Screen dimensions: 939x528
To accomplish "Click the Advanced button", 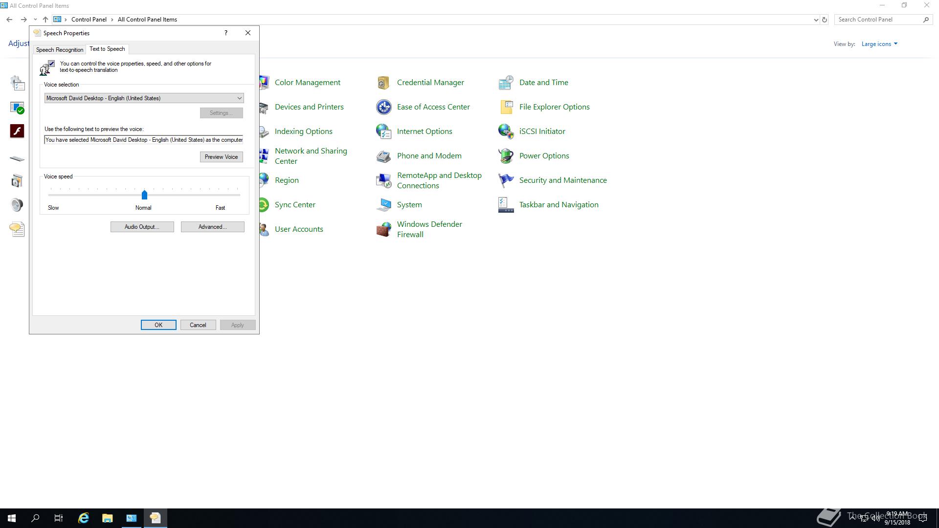I will [x=212, y=227].
